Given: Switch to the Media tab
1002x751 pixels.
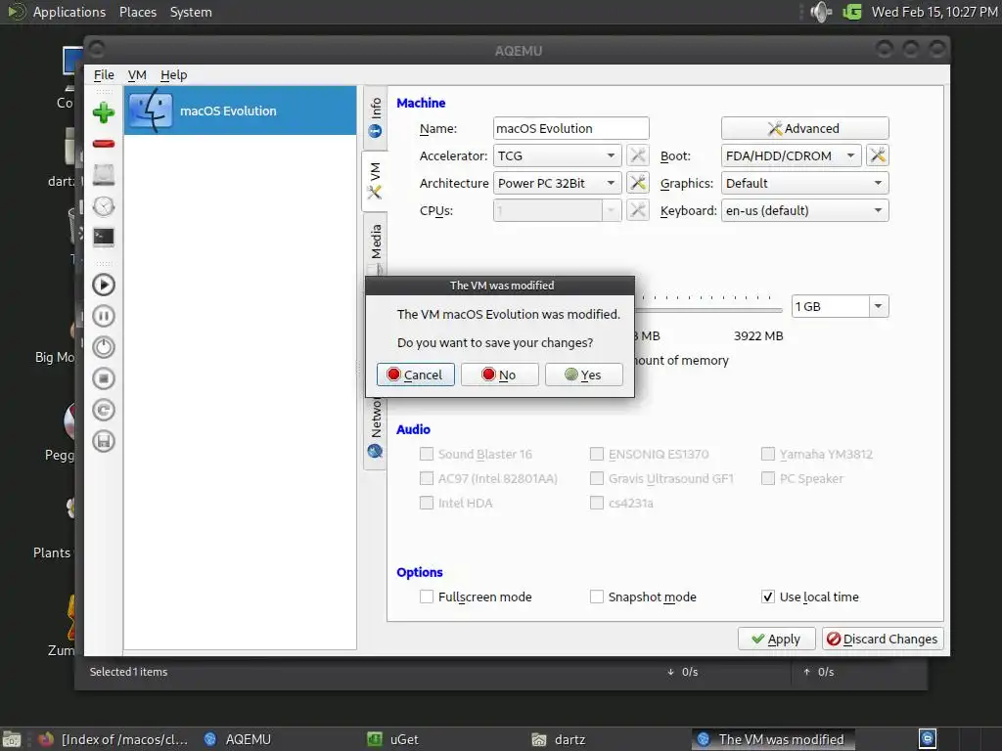Looking at the screenshot, I should [x=375, y=245].
